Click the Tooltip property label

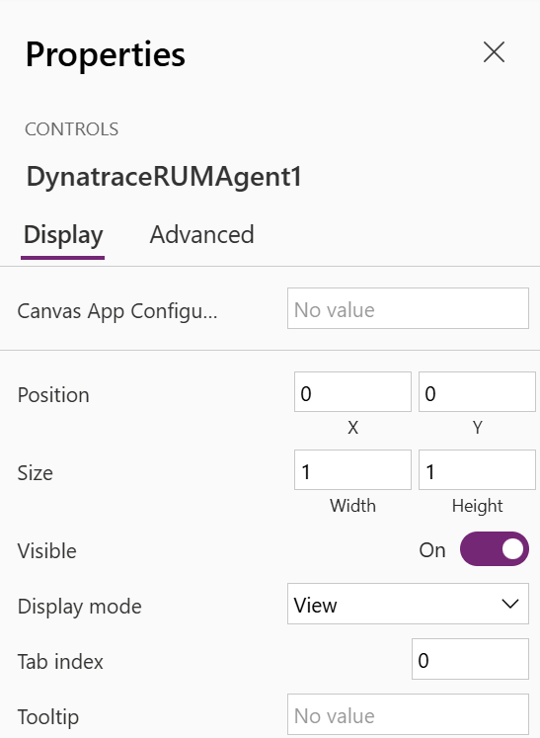click(48, 718)
